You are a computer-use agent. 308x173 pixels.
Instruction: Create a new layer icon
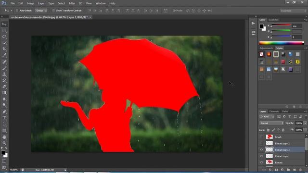coord(294,170)
